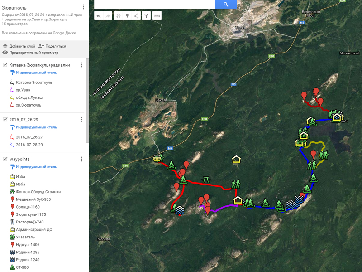
Task: Select the hand pan tool
Action: [118, 16]
